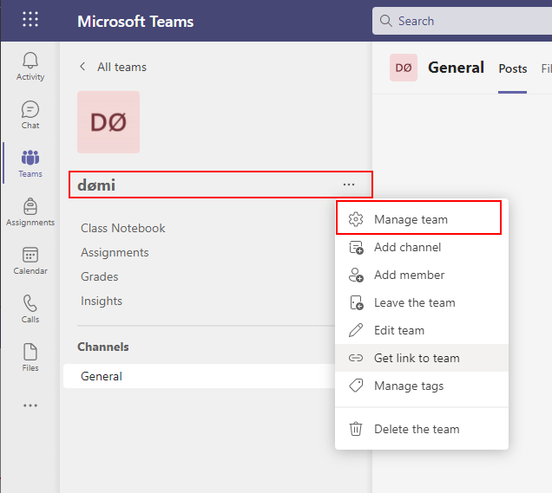Open more options ellipsis for dømi team

[x=349, y=185]
